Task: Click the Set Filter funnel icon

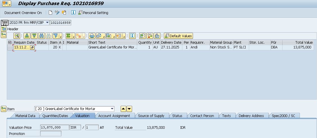Action: tap(56, 36)
